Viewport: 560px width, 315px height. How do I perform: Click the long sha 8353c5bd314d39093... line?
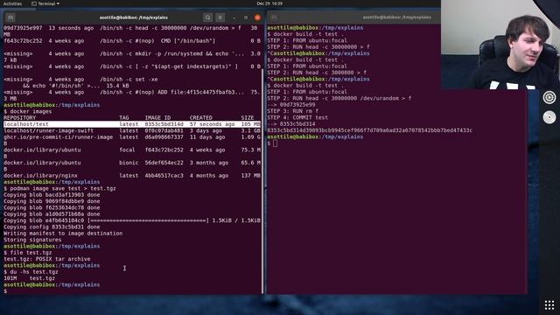(x=369, y=130)
